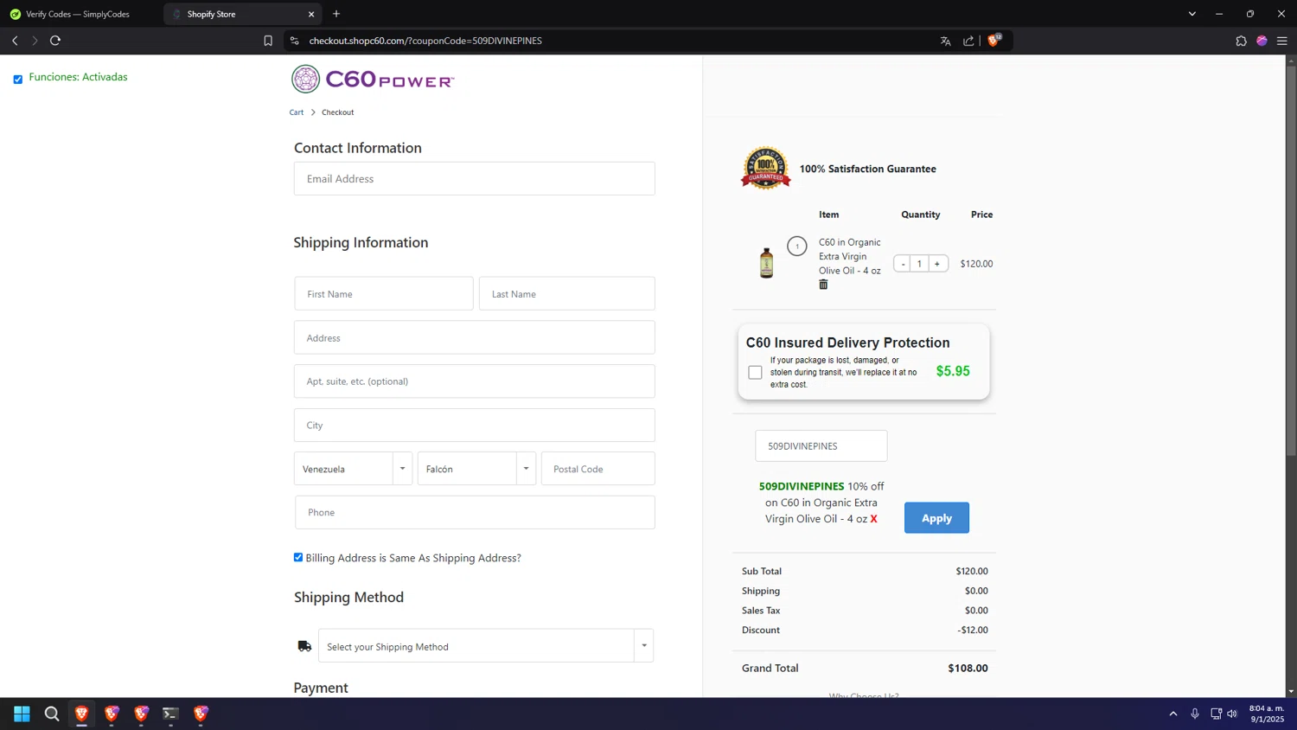
Task: Click the Email Address field
Action: [x=474, y=178]
